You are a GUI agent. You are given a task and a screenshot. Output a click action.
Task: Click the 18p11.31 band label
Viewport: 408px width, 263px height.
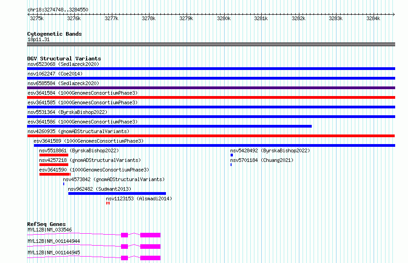coord(39,40)
